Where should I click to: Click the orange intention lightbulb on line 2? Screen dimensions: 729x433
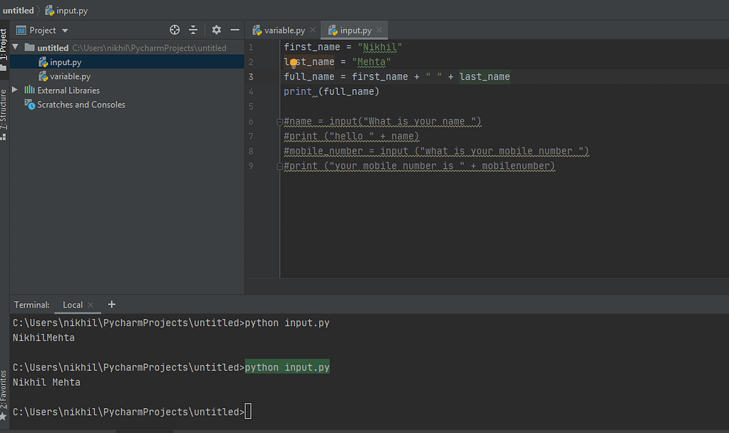(294, 62)
